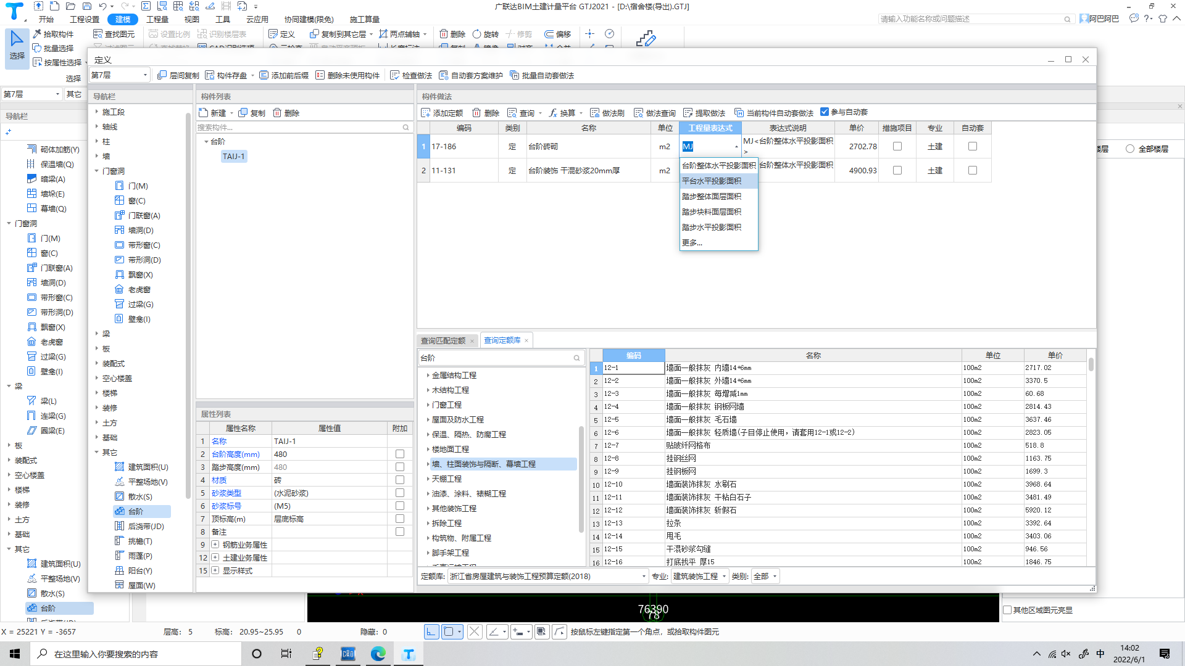Image resolution: width=1185 pixels, height=666 pixels.
Task: Switch to the 查询匹配定额 tab
Action: pyautogui.click(x=443, y=340)
